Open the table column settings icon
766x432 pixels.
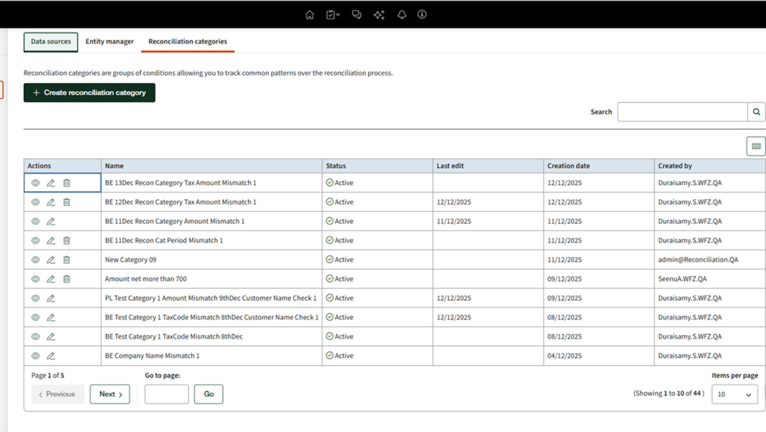click(756, 147)
